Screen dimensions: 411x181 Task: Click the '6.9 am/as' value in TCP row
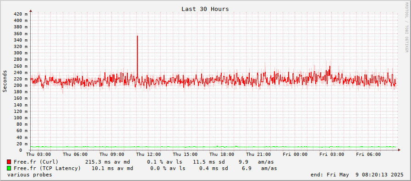pyautogui.click(x=259, y=169)
